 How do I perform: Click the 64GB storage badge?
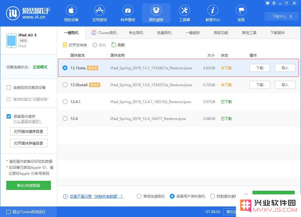pyautogui.click(x=23, y=41)
